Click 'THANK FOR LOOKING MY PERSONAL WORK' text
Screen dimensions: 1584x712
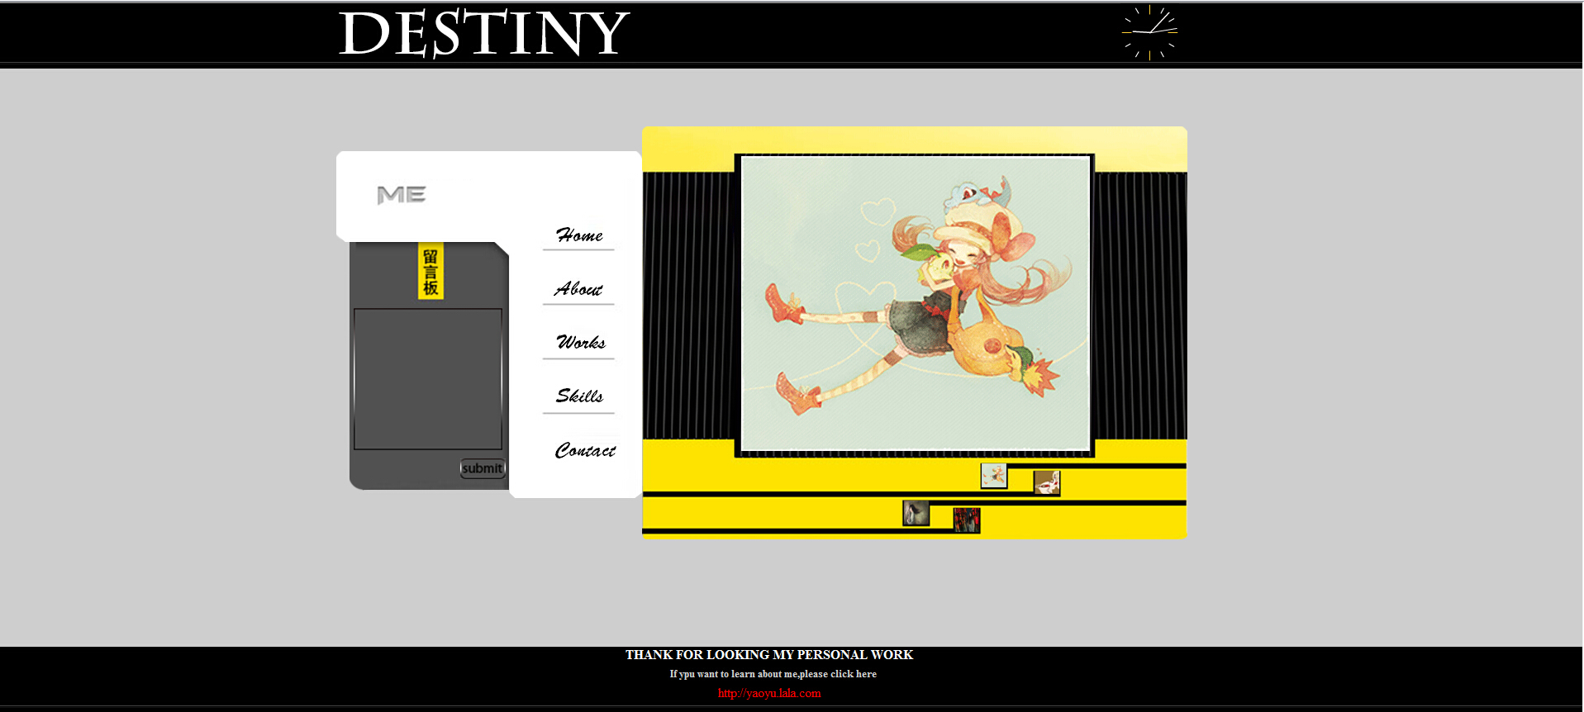pos(769,655)
